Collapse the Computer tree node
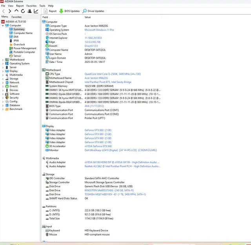 click(x=3, y=26)
